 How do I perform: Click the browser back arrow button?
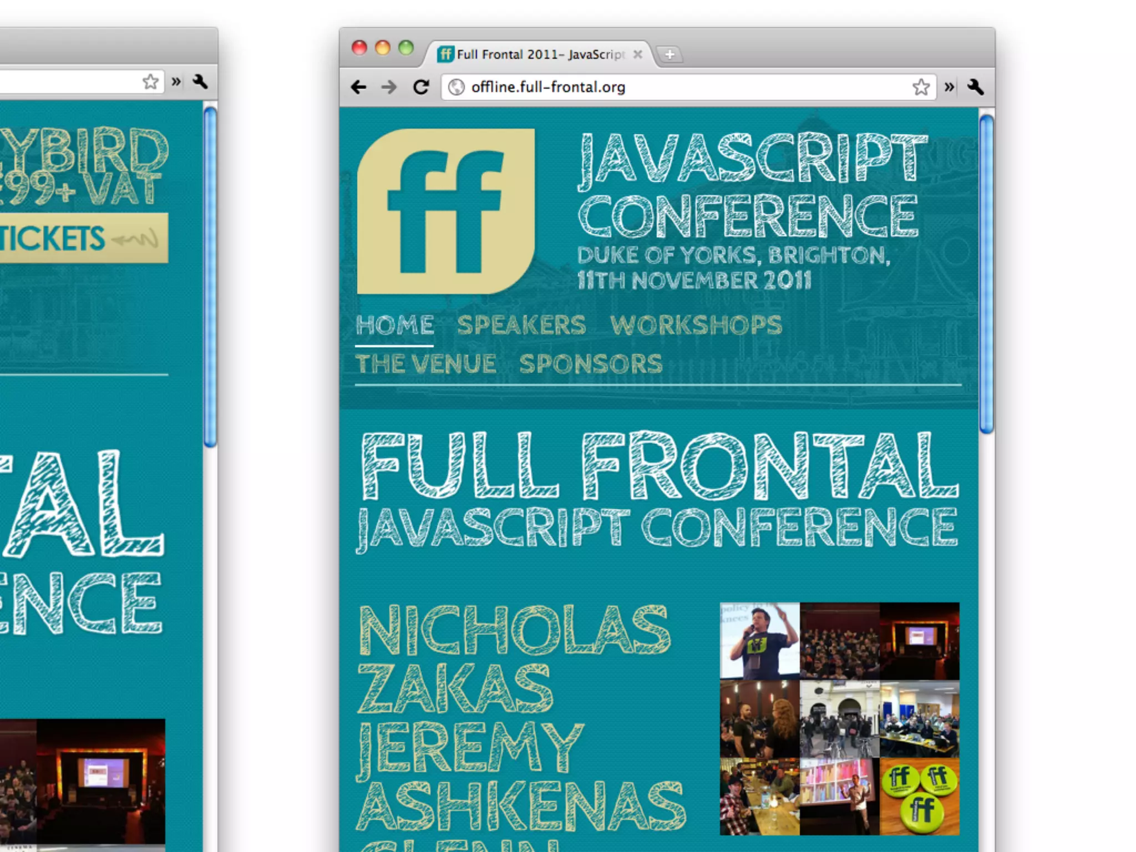pos(359,87)
